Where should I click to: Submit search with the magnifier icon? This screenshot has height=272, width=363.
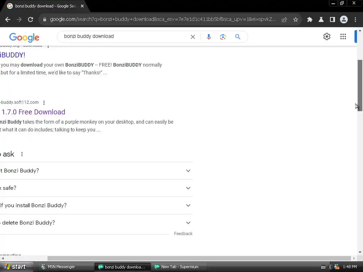point(238,37)
